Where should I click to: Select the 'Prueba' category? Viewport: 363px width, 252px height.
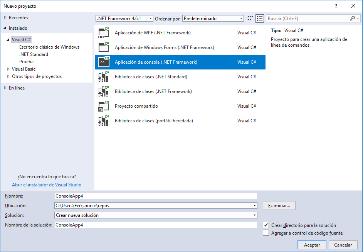point(26,62)
